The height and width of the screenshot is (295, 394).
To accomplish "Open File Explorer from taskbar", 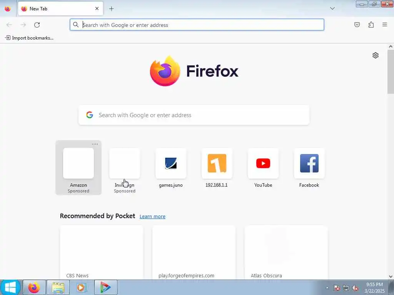I will [x=58, y=287].
